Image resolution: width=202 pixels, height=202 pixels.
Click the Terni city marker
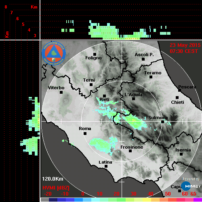coord(91,85)
